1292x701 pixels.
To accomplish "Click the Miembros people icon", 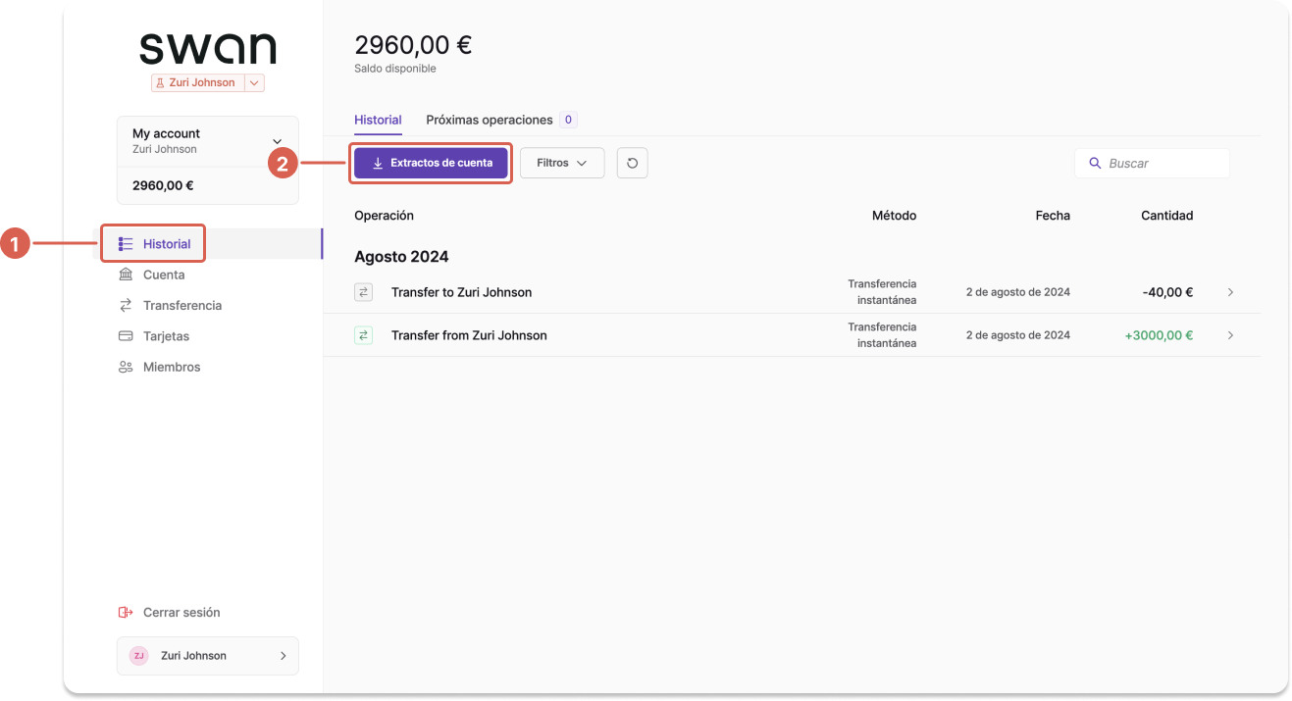I will click(126, 367).
